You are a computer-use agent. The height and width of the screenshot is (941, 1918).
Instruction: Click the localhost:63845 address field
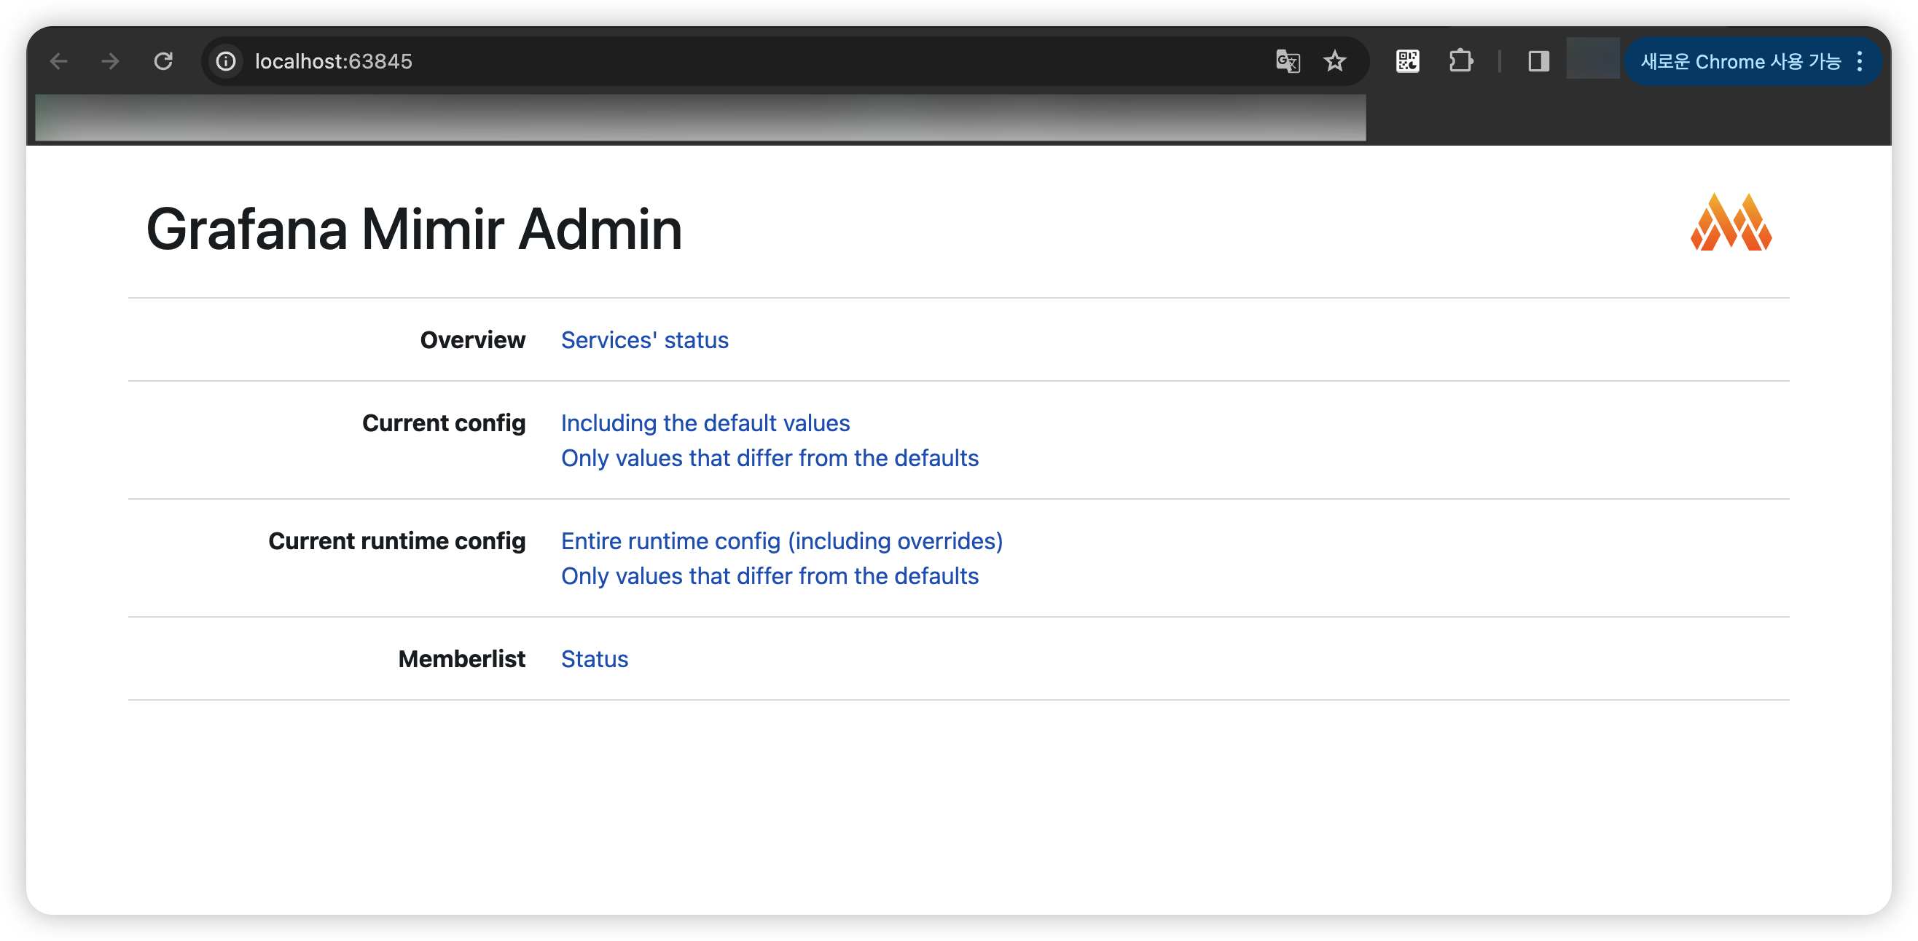tap(333, 61)
